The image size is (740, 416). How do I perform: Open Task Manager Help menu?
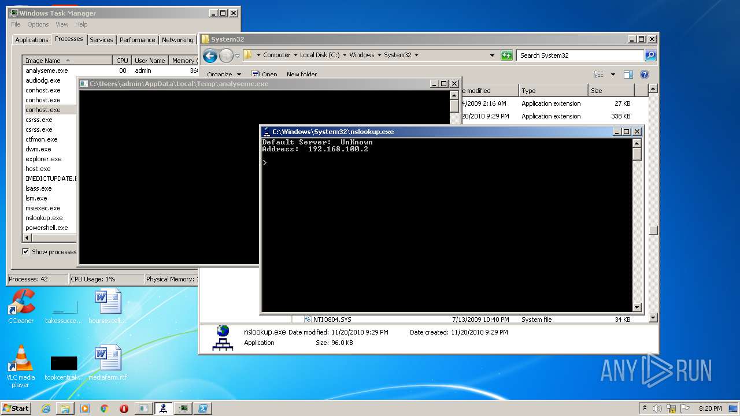pyautogui.click(x=81, y=24)
